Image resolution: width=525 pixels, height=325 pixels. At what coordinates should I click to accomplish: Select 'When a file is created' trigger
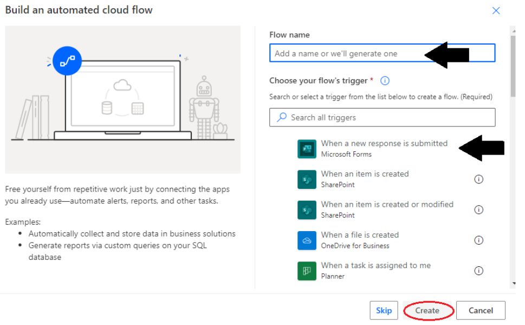tap(360, 235)
